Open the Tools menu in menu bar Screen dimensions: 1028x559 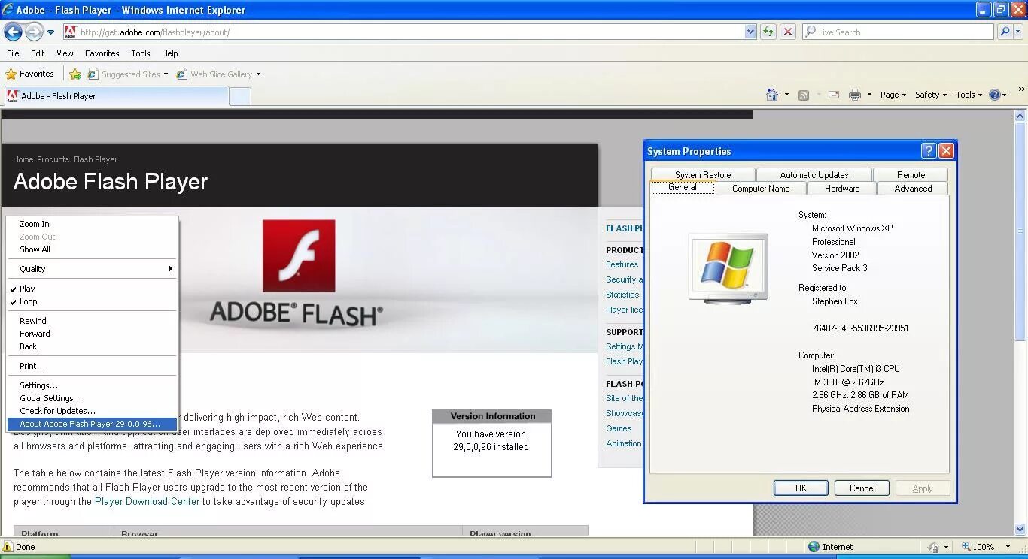[141, 53]
